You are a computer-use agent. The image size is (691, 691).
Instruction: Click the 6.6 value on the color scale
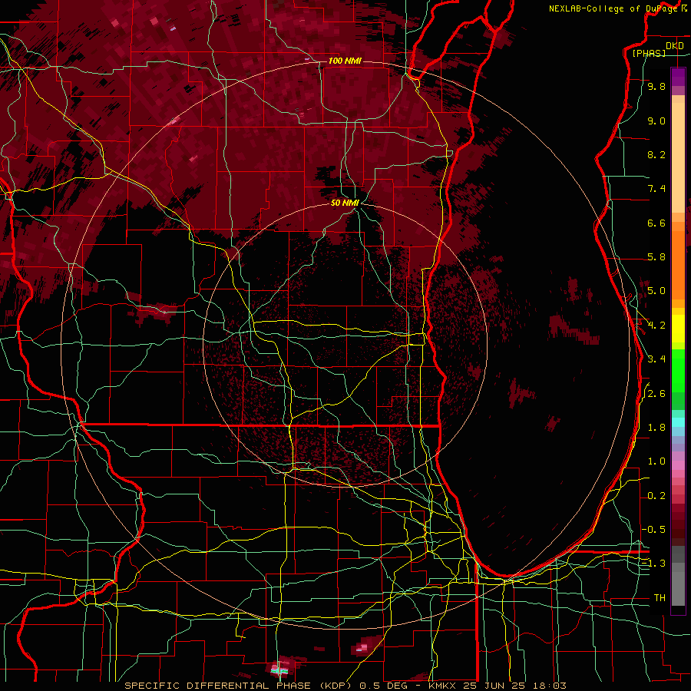click(x=656, y=223)
